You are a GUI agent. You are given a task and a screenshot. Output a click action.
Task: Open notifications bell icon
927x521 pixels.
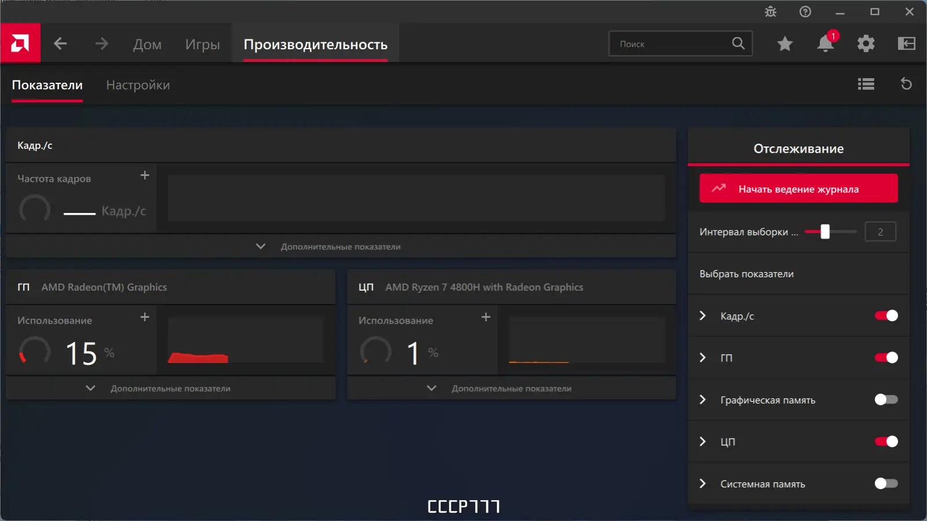(x=826, y=43)
